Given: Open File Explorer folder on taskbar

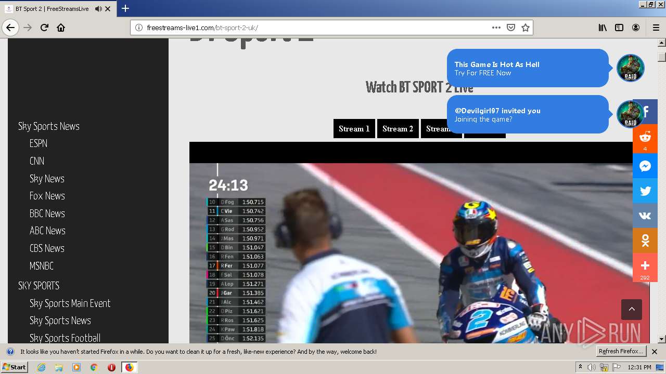Looking at the screenshot, I should 59,367.
